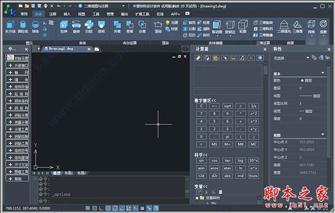Image resolution: width=335 pixels, height=213 pixels.
Task: Click the 初始设置 button in left panel
Action: tap(17, 58)
